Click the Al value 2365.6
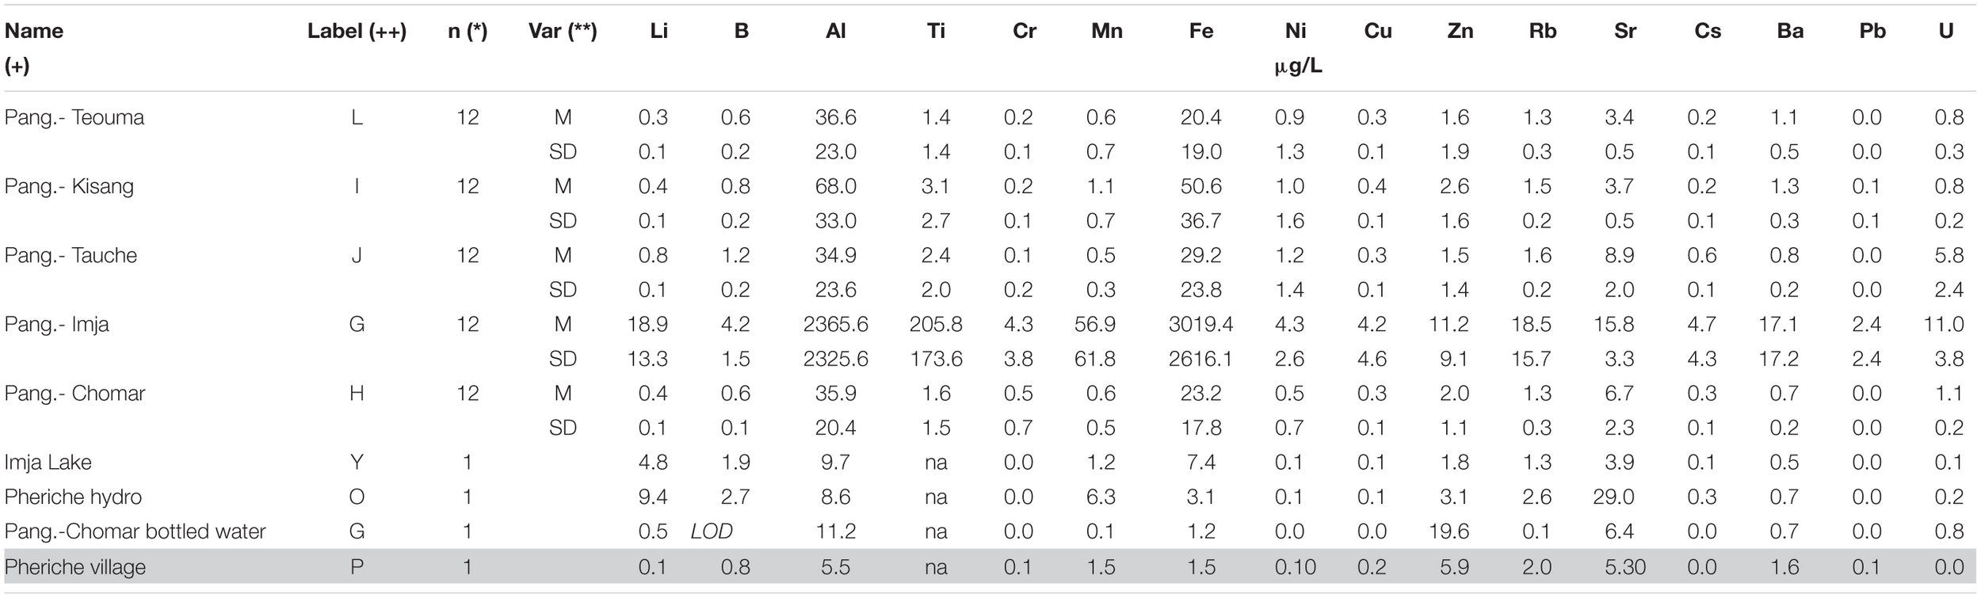The height and width of the screenshot is (598, 1981). 835,324
